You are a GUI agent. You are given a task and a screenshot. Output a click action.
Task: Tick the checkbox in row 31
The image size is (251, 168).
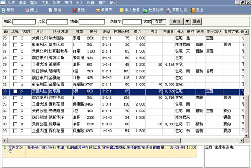[x=15, y=78]
